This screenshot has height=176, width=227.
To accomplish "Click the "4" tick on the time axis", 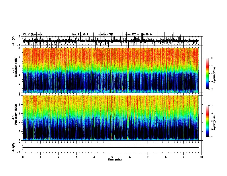I will click(94, 157).
